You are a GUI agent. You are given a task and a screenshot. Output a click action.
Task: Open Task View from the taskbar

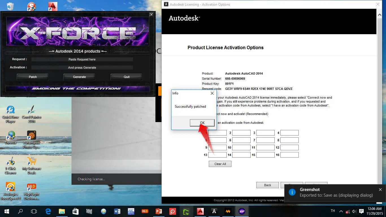point(34,211)
